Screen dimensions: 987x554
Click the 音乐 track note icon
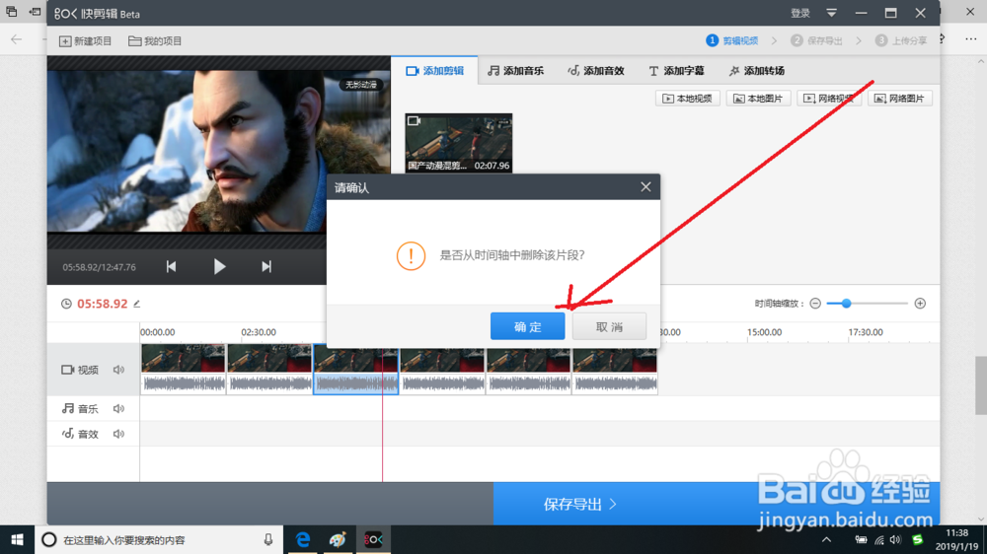click(68, 409)
